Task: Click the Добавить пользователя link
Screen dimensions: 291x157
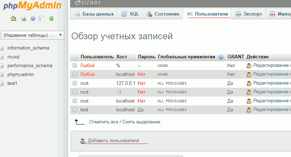Action: pos(113,140)
